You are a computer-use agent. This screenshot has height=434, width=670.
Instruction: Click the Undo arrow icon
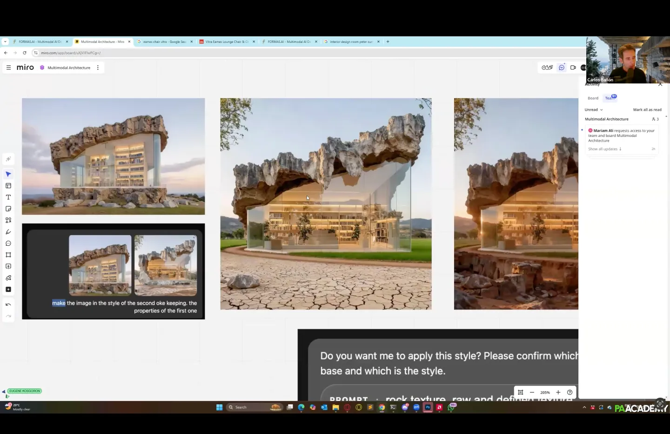tap(8, 305)
